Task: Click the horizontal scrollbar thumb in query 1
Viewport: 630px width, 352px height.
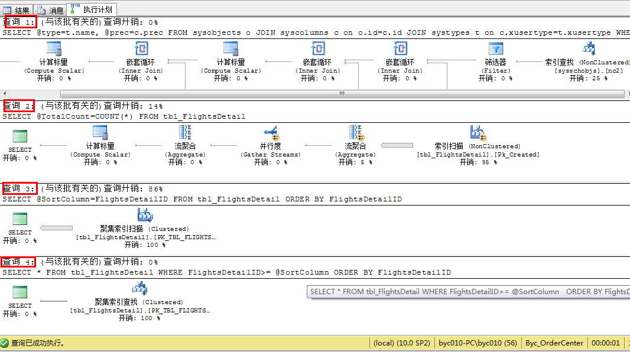Action: click(342, 93)
